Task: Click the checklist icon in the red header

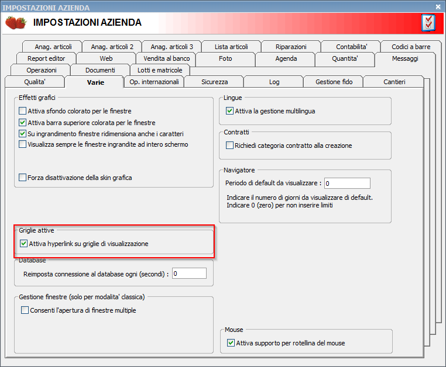Action: (x=428, y=23)
